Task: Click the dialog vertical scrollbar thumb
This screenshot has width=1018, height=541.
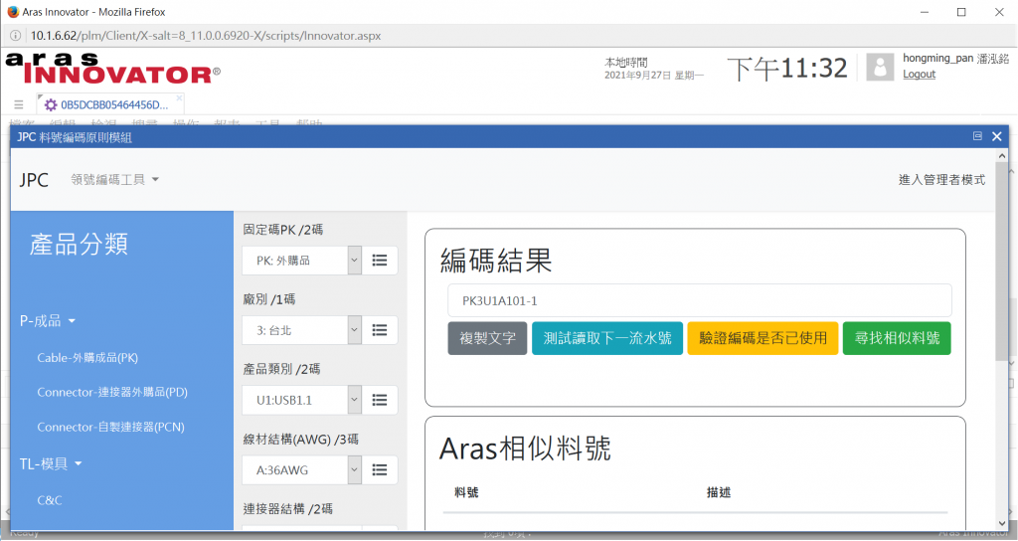Action: [1001, 260]
